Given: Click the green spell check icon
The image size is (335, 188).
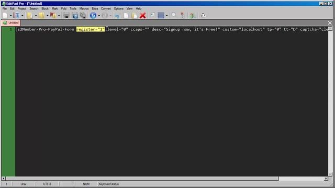Looking at the screenshot, I should pyautogui.click(x=192, y=15).
